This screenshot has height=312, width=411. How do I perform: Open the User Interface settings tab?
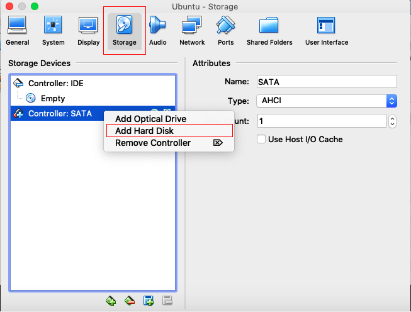tap(327, 31)
